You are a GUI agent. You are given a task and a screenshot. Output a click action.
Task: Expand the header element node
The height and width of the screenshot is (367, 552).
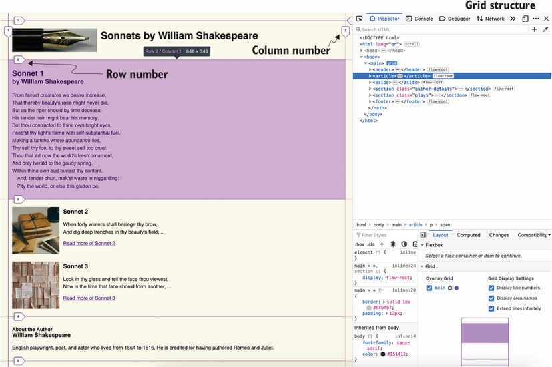point(370,69)
